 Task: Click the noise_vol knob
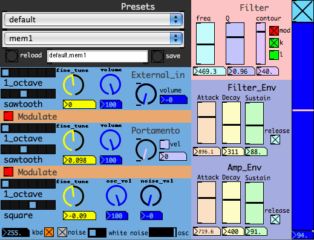point(151,196)
